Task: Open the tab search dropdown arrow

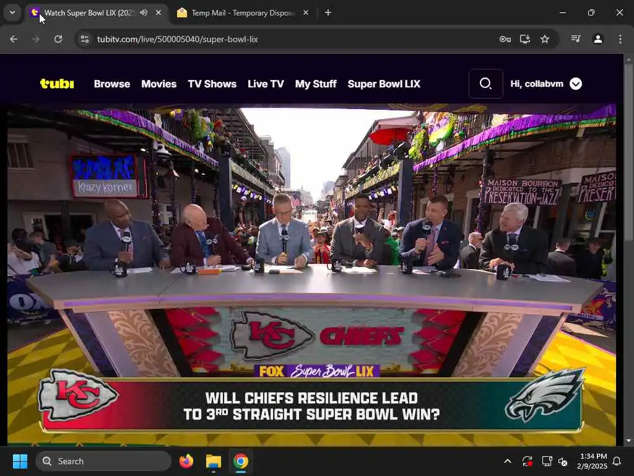Action: [x=12, y=12]
